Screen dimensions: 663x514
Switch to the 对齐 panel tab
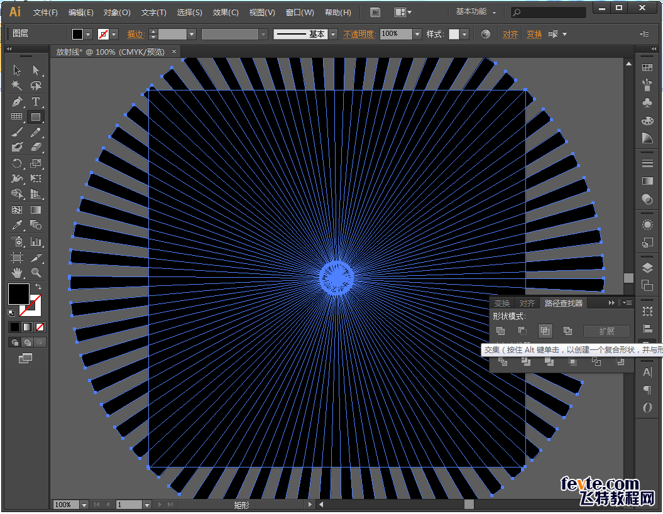527,303
